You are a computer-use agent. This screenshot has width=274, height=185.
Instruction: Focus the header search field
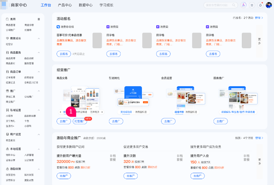221,5
